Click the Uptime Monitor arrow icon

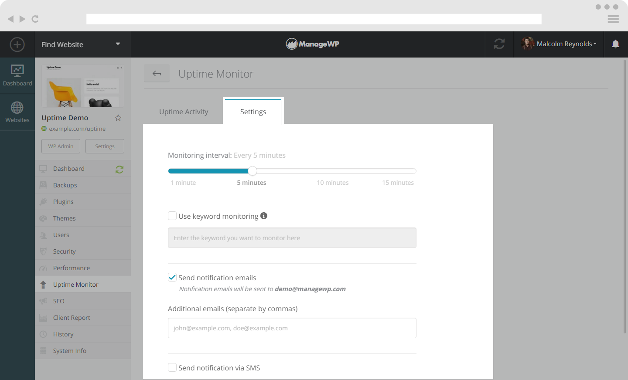[x=43, y=285]
